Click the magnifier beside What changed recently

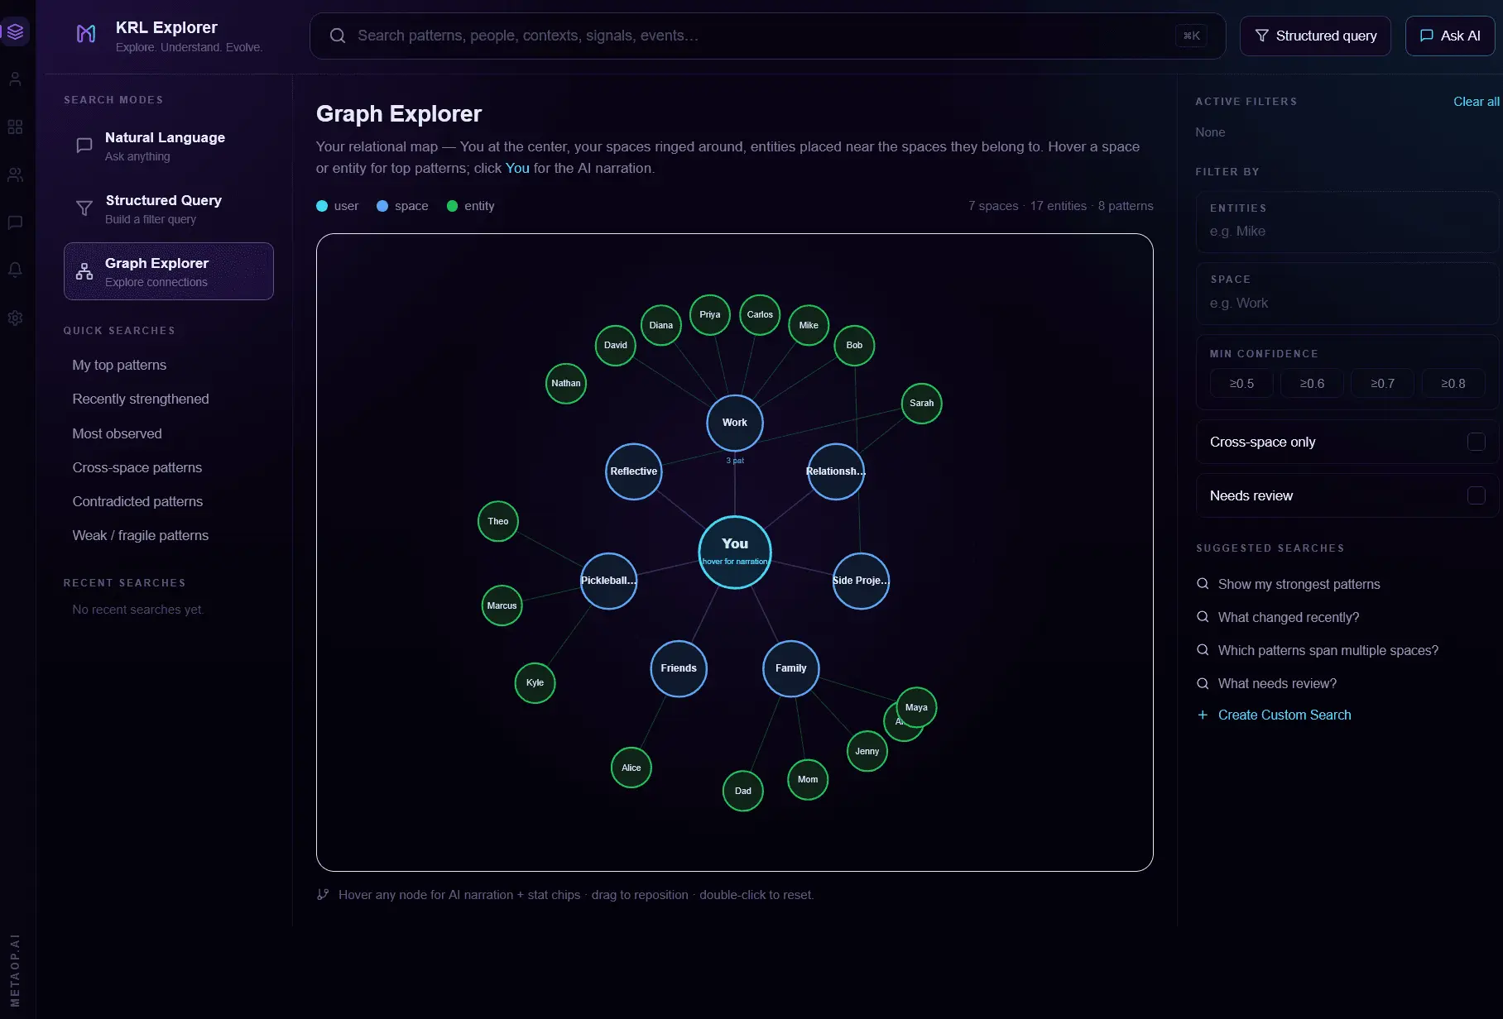(1203, 617)
